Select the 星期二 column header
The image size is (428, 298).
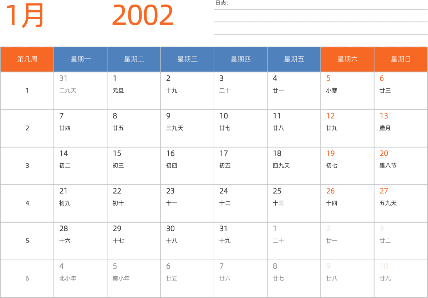pos(134,59)
